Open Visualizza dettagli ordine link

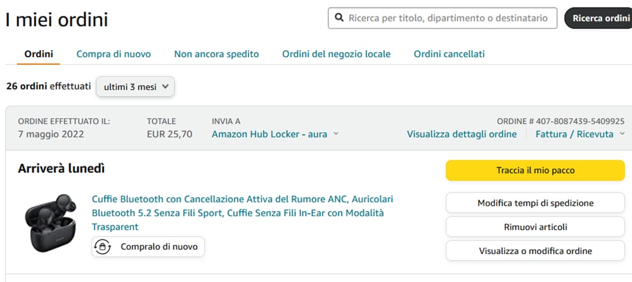point(461,134)
